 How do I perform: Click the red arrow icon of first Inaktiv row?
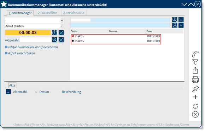[73, 36]
